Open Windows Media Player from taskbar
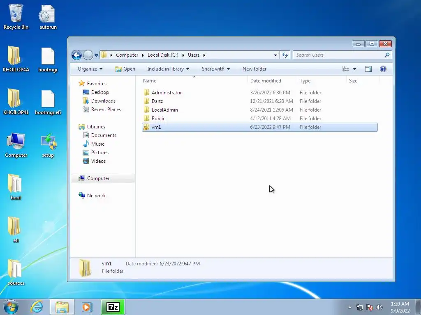This screenshot has height=315, width=421. 87,307
